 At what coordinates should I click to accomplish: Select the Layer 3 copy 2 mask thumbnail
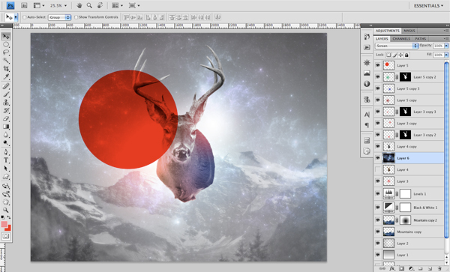(405, 135)
